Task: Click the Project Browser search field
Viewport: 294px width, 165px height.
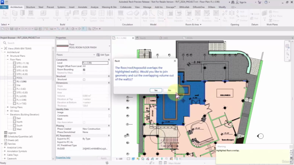Action: [28, 43]
